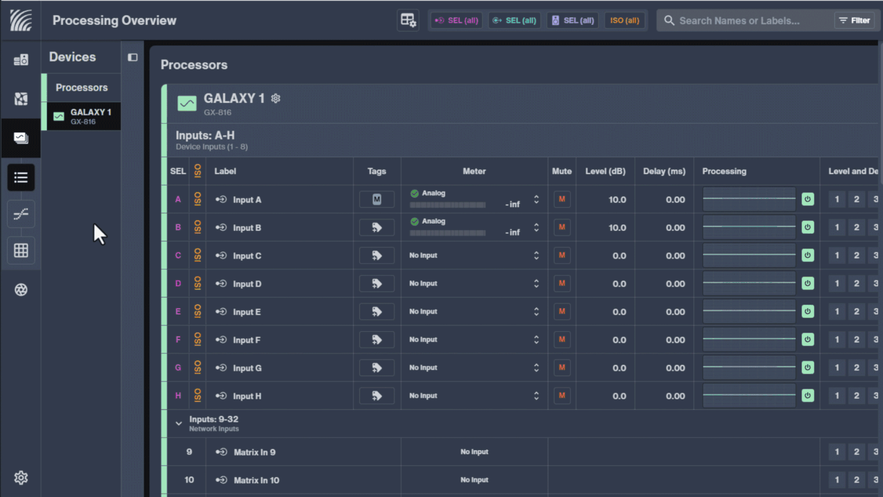Click the processing curve for Input E

(x=749, y=311)
